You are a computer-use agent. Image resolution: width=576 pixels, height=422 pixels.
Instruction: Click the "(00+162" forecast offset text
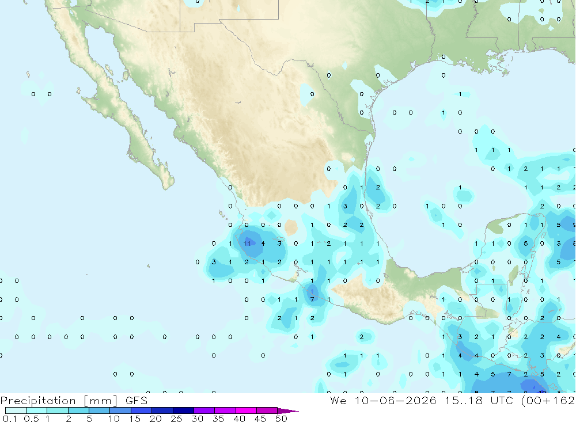coord(548,400)
